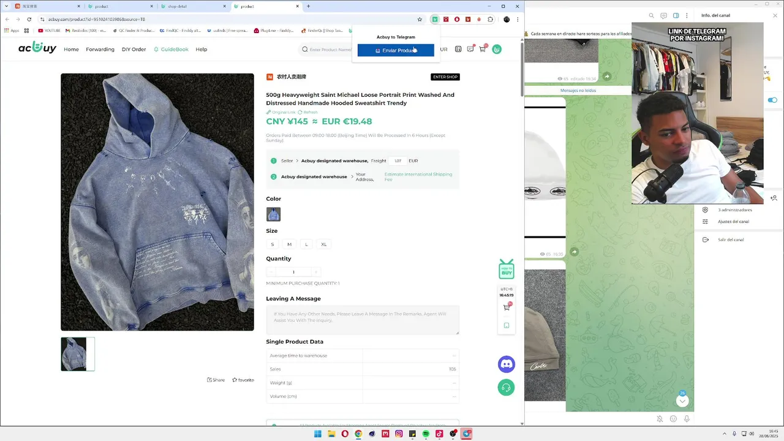Open the Forwarding menu item
This screenshot has height=441, width=784.
pos(100,49)
